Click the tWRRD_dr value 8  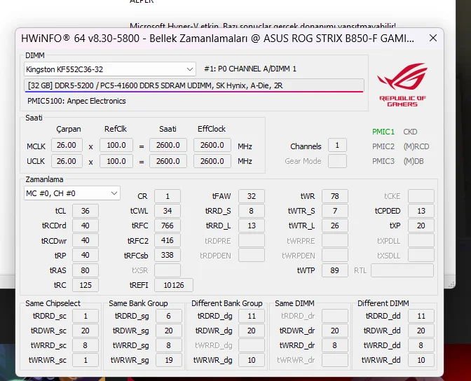335,345
